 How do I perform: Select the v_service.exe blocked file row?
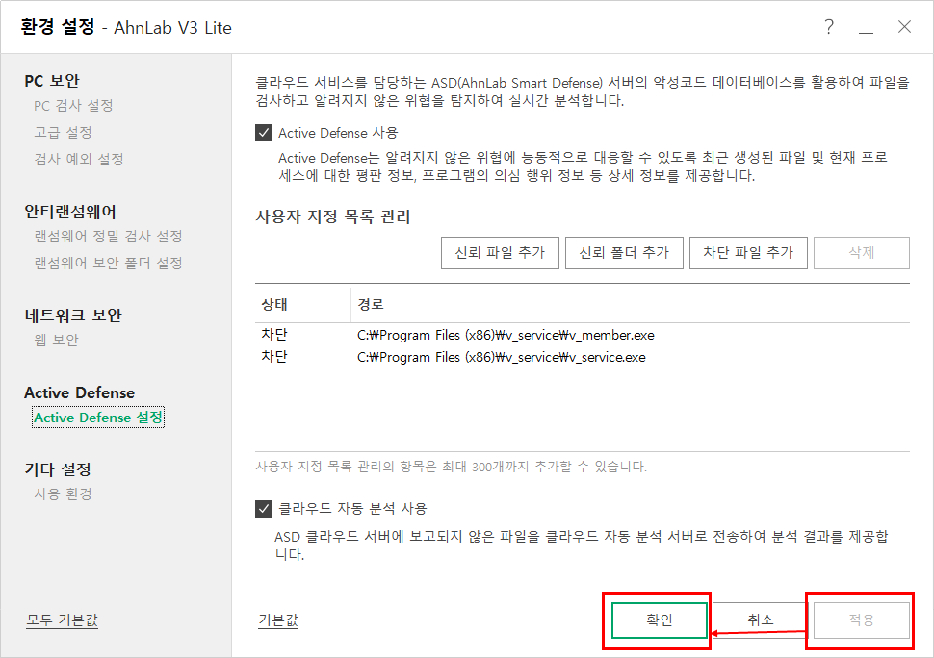click(582, 357)
